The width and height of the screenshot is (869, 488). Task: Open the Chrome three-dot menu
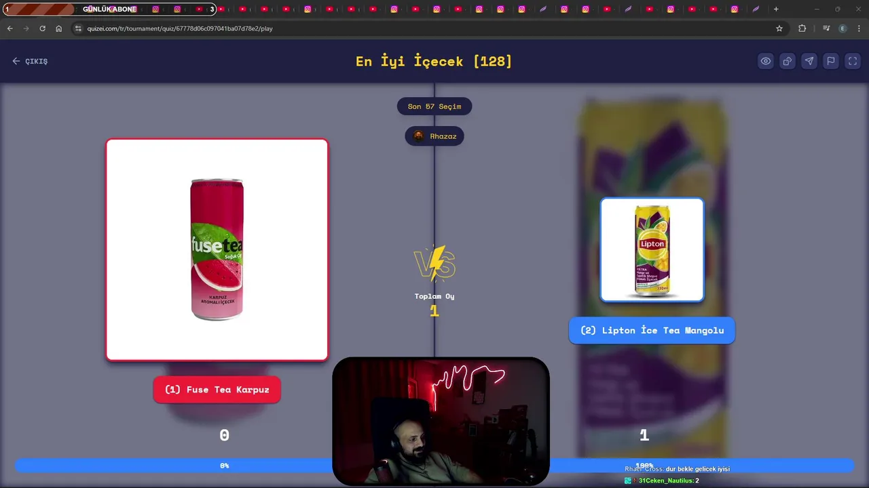(859, 28)
